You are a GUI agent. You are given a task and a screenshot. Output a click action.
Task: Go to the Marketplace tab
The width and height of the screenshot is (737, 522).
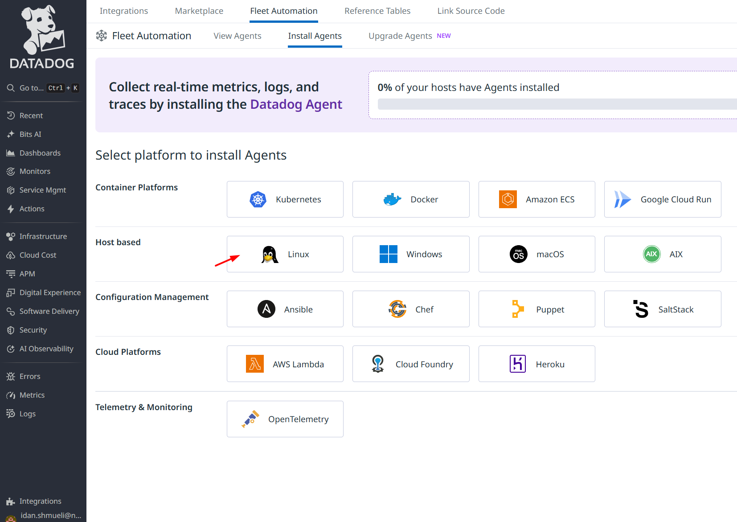[x=199, y=11]
